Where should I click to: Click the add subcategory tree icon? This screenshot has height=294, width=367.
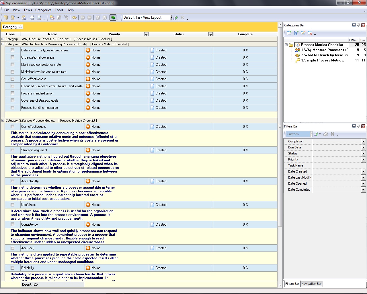[296, 33]
